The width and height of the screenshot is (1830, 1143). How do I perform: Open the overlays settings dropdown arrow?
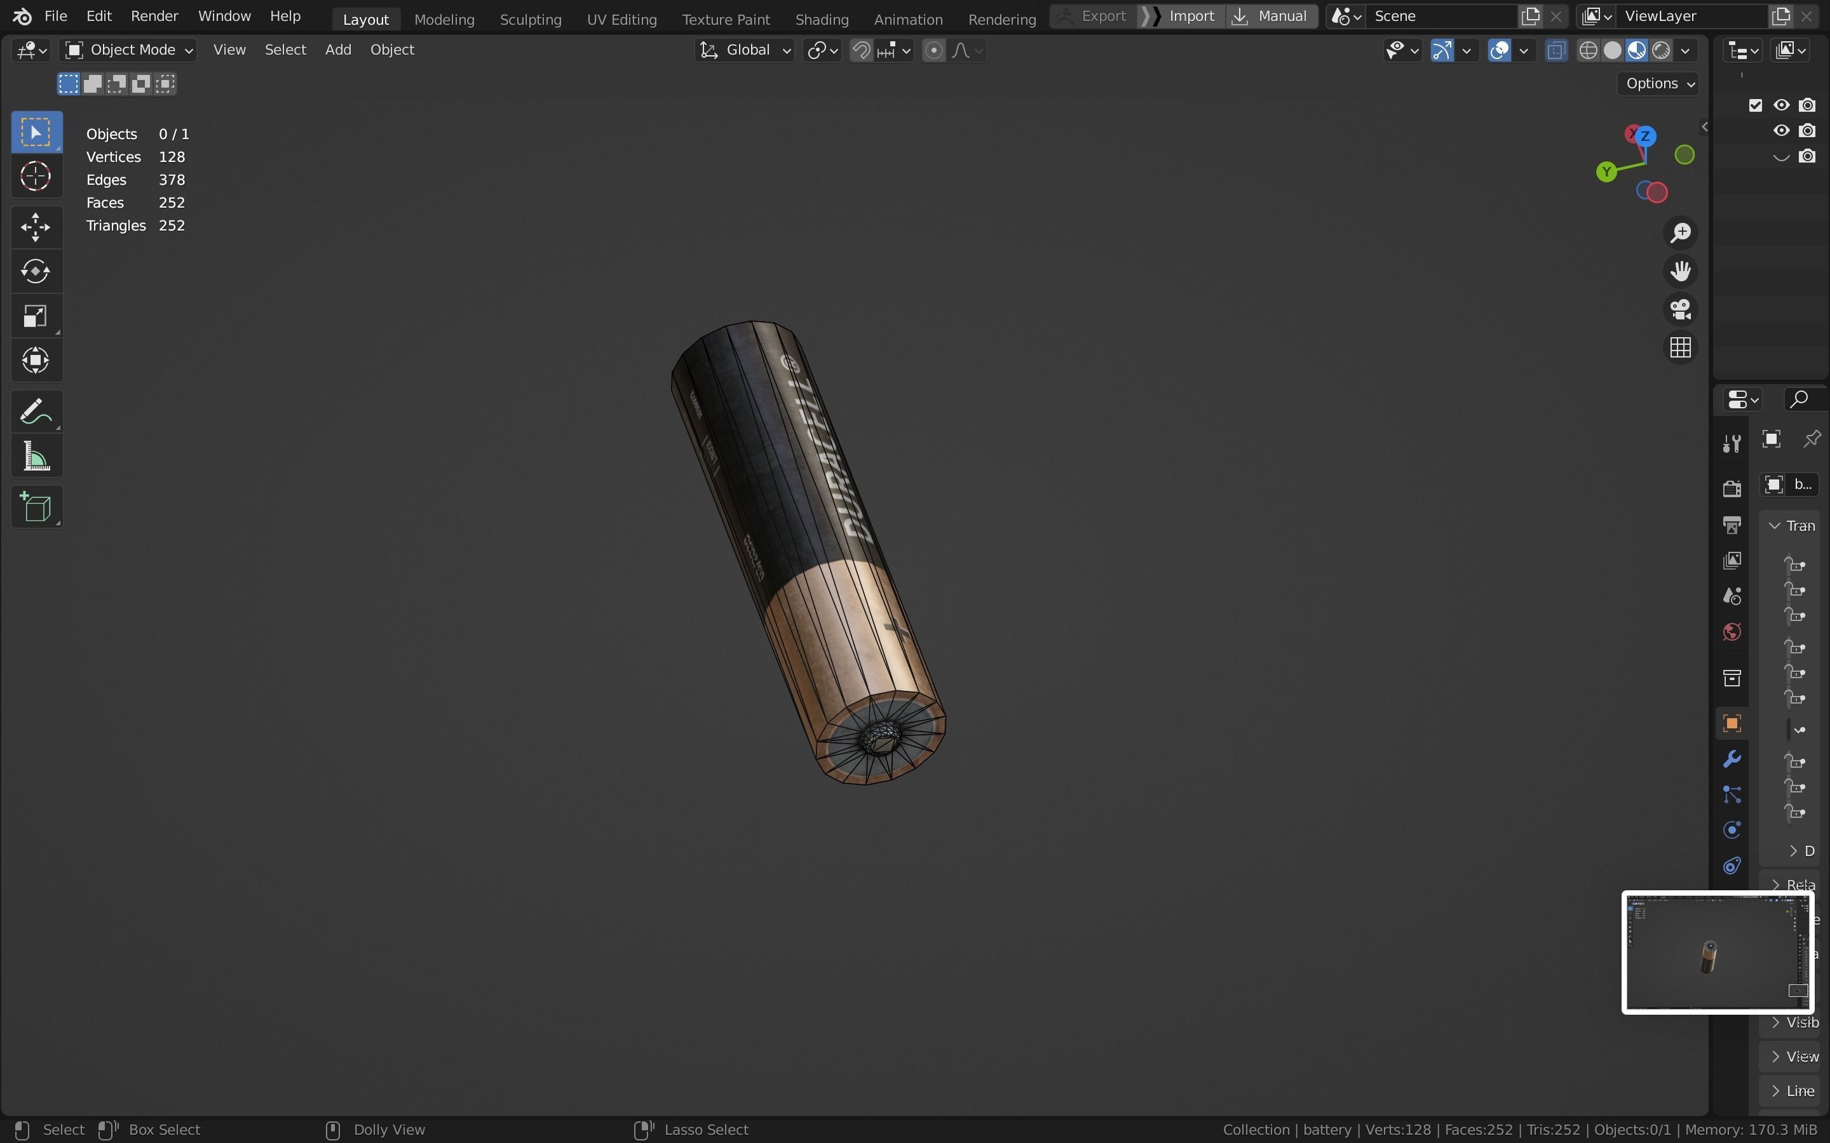(1524, 51)
